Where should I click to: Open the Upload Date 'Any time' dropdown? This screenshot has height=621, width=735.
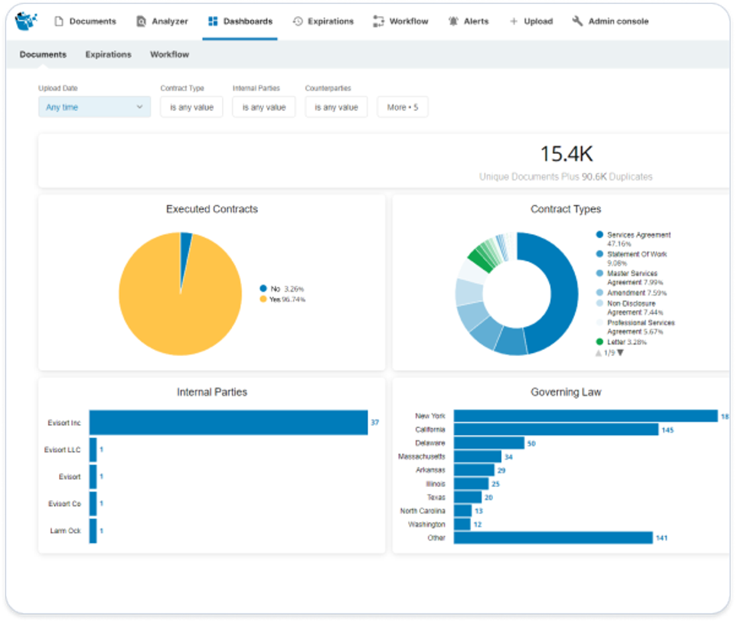tap(93, 106)
